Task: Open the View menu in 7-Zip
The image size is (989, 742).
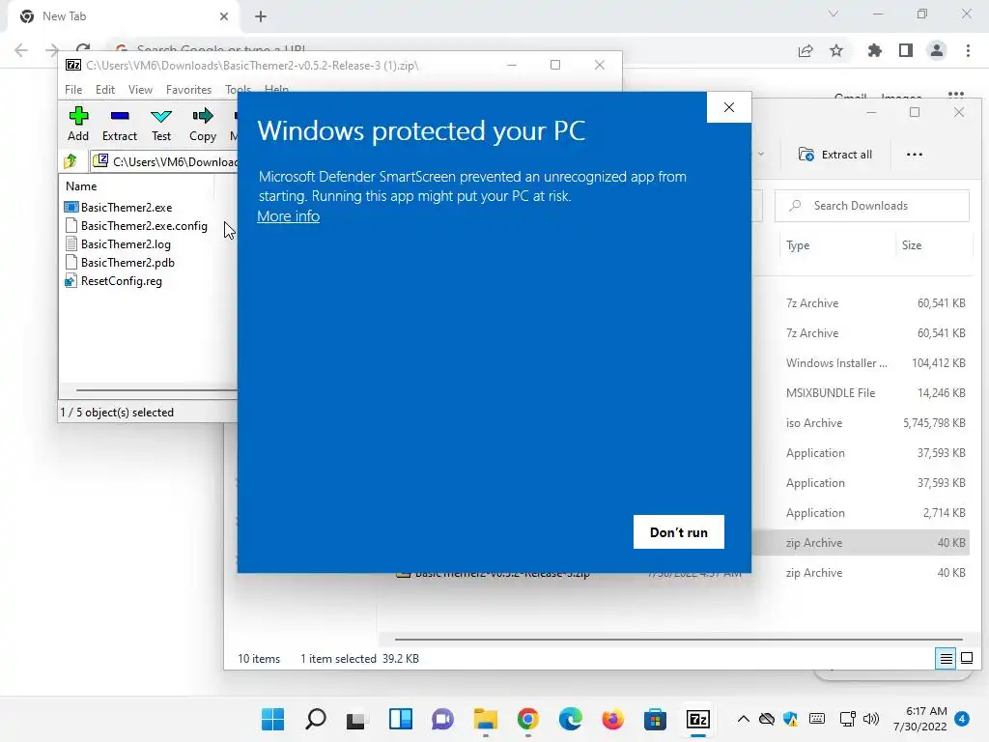Action: [x=140, y=90]
